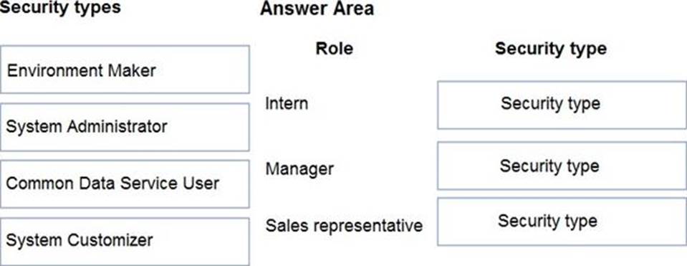Click the Intern role label

click(x=287, y=104)
